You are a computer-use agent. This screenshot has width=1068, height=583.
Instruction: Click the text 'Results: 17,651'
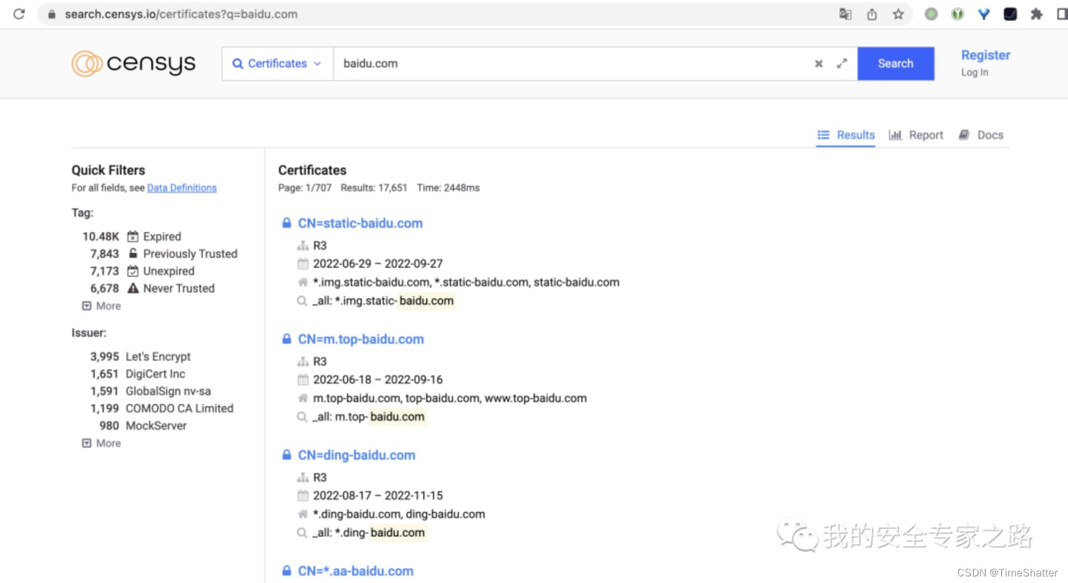[x=374, y=188]
